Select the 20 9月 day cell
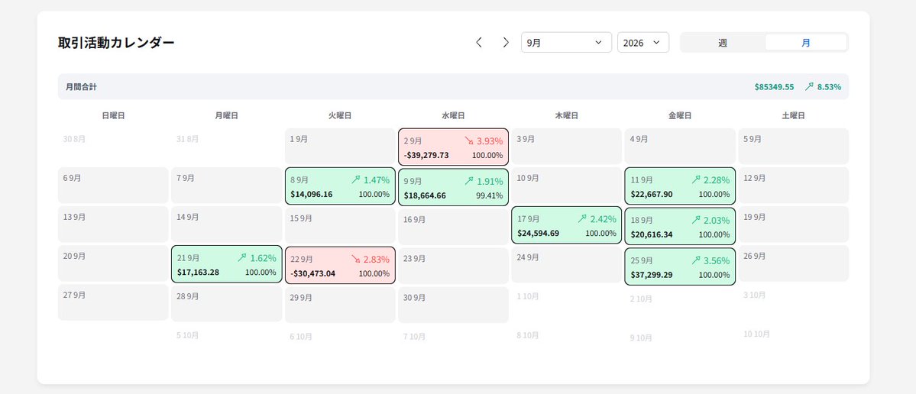Viewport: 916px width, 394px height. 113,263
